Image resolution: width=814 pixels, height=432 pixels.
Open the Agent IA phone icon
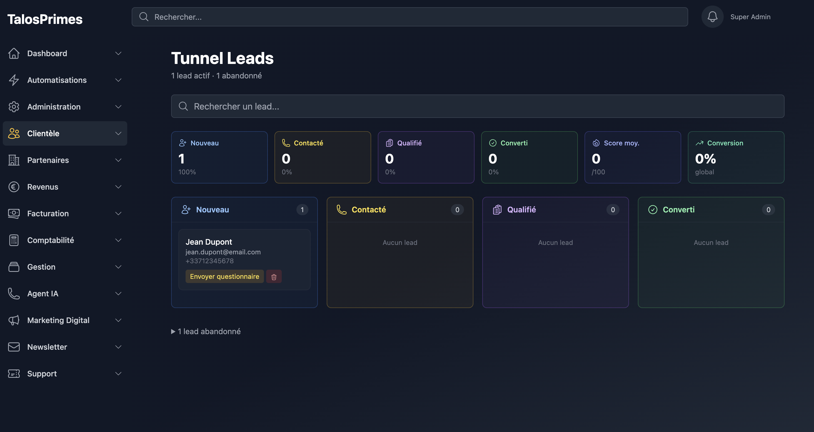tap(14, 293)
